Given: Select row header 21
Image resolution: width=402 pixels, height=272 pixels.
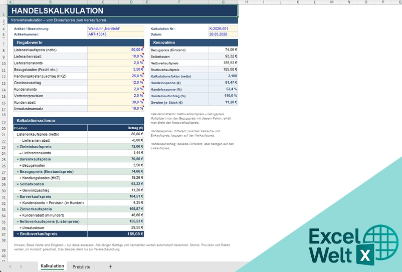Looking at the screenshot, I should (4, 135).
